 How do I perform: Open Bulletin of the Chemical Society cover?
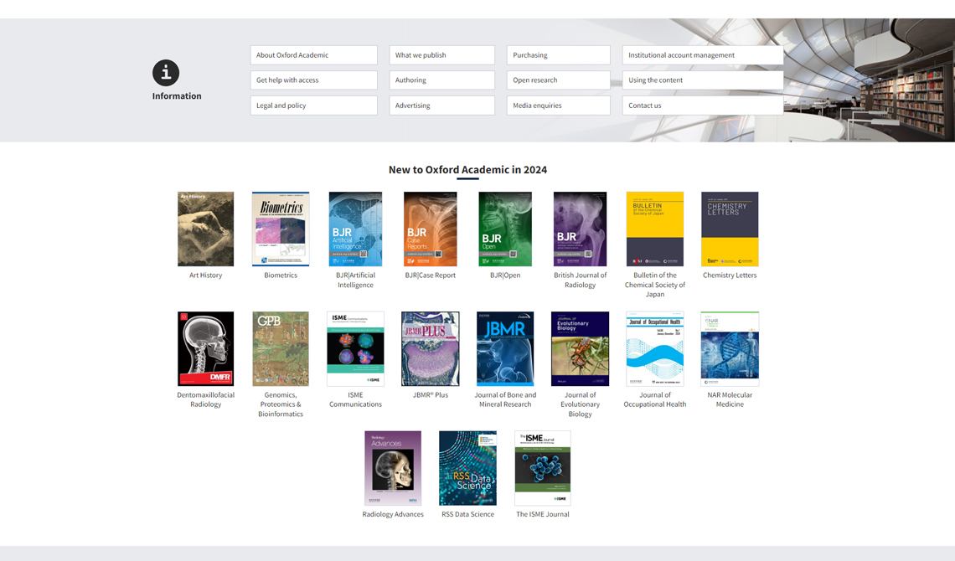[x=655, y=229]
